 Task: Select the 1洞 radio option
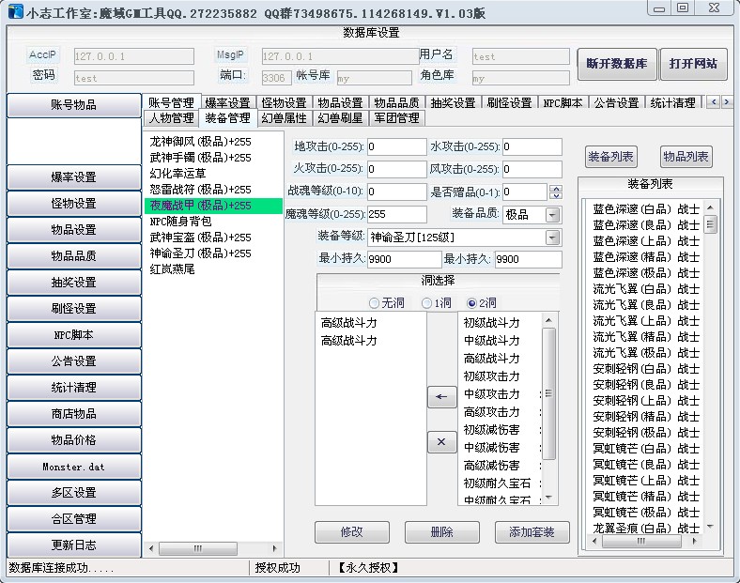point(426,303)
